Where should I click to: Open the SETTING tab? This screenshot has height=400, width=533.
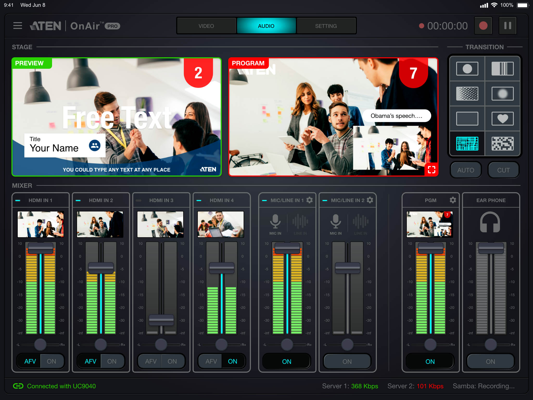click(x=326, y=26)
